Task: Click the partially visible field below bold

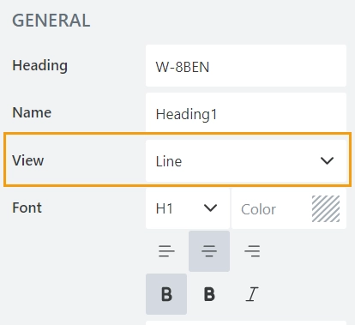Action: (246, 322)
